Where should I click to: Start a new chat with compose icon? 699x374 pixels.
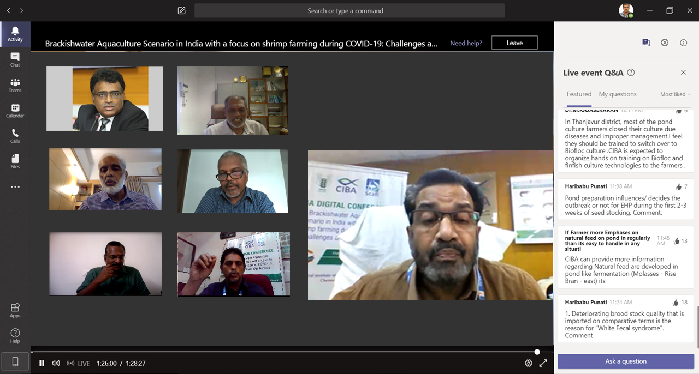tap(182, 10)
